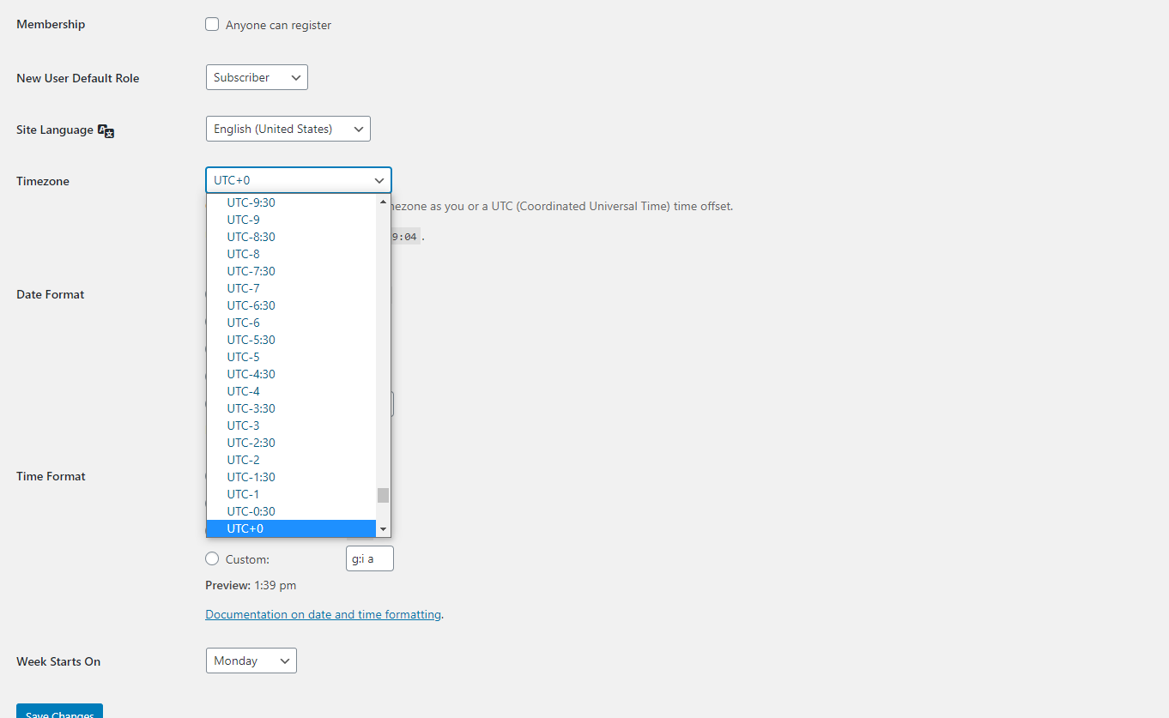Viewport: 1169px width, 718px height.
Task: Open the Site Language dropdown
Action: point(288,129)
